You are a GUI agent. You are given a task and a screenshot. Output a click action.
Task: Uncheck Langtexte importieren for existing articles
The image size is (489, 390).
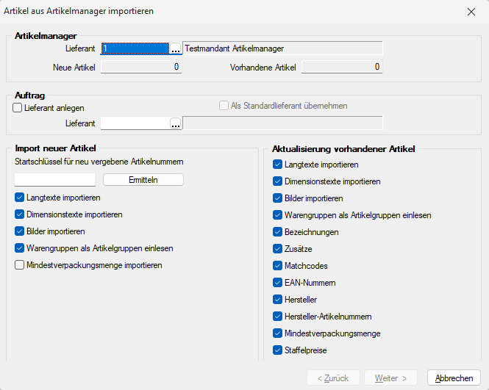pos(277,165)
